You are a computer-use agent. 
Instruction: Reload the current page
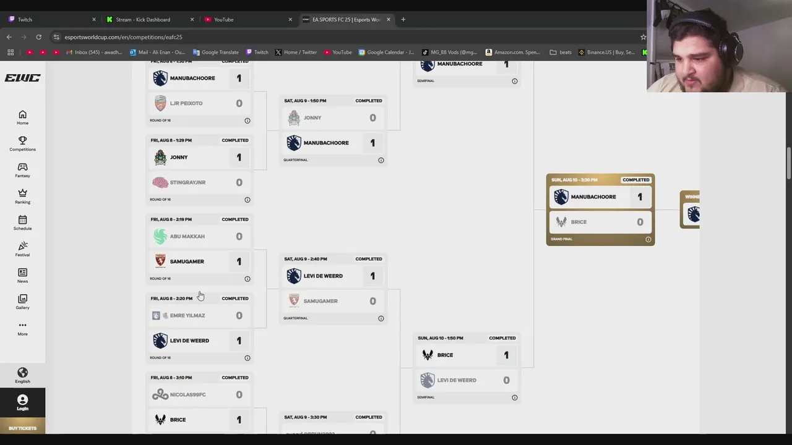pos(38,37)
